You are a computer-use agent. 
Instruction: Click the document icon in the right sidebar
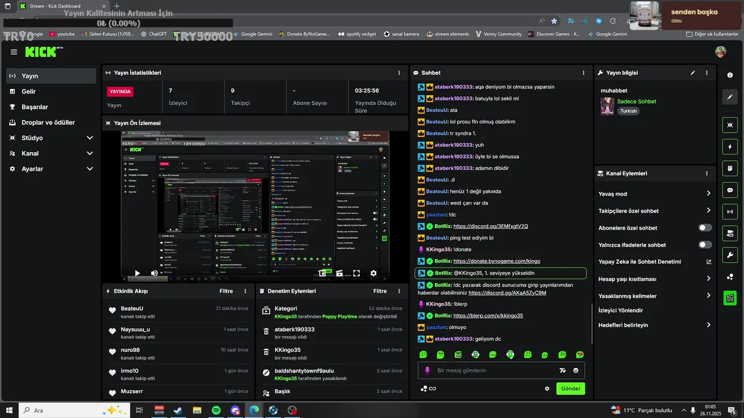[x=730, y=168]
